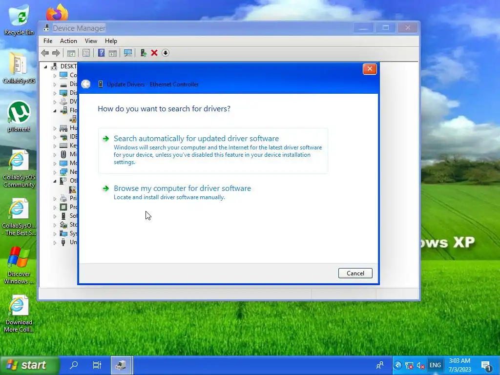The height and width of the screenshot is (375, 500).
Task: Open the File menu
Action: click(x=48, y=41)
